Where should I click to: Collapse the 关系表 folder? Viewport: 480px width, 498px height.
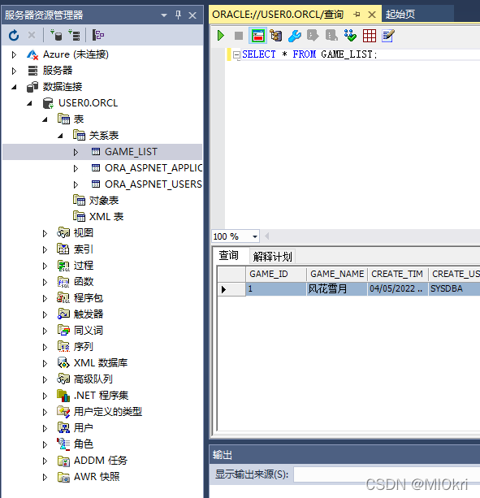(60, 136)
